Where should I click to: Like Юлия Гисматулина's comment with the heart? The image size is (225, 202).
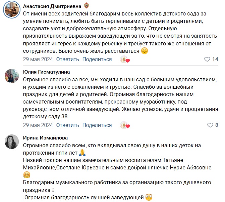210,125
